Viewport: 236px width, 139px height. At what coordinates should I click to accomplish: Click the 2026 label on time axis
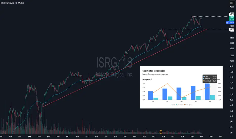pyautogui.click(x=202, y=136)
